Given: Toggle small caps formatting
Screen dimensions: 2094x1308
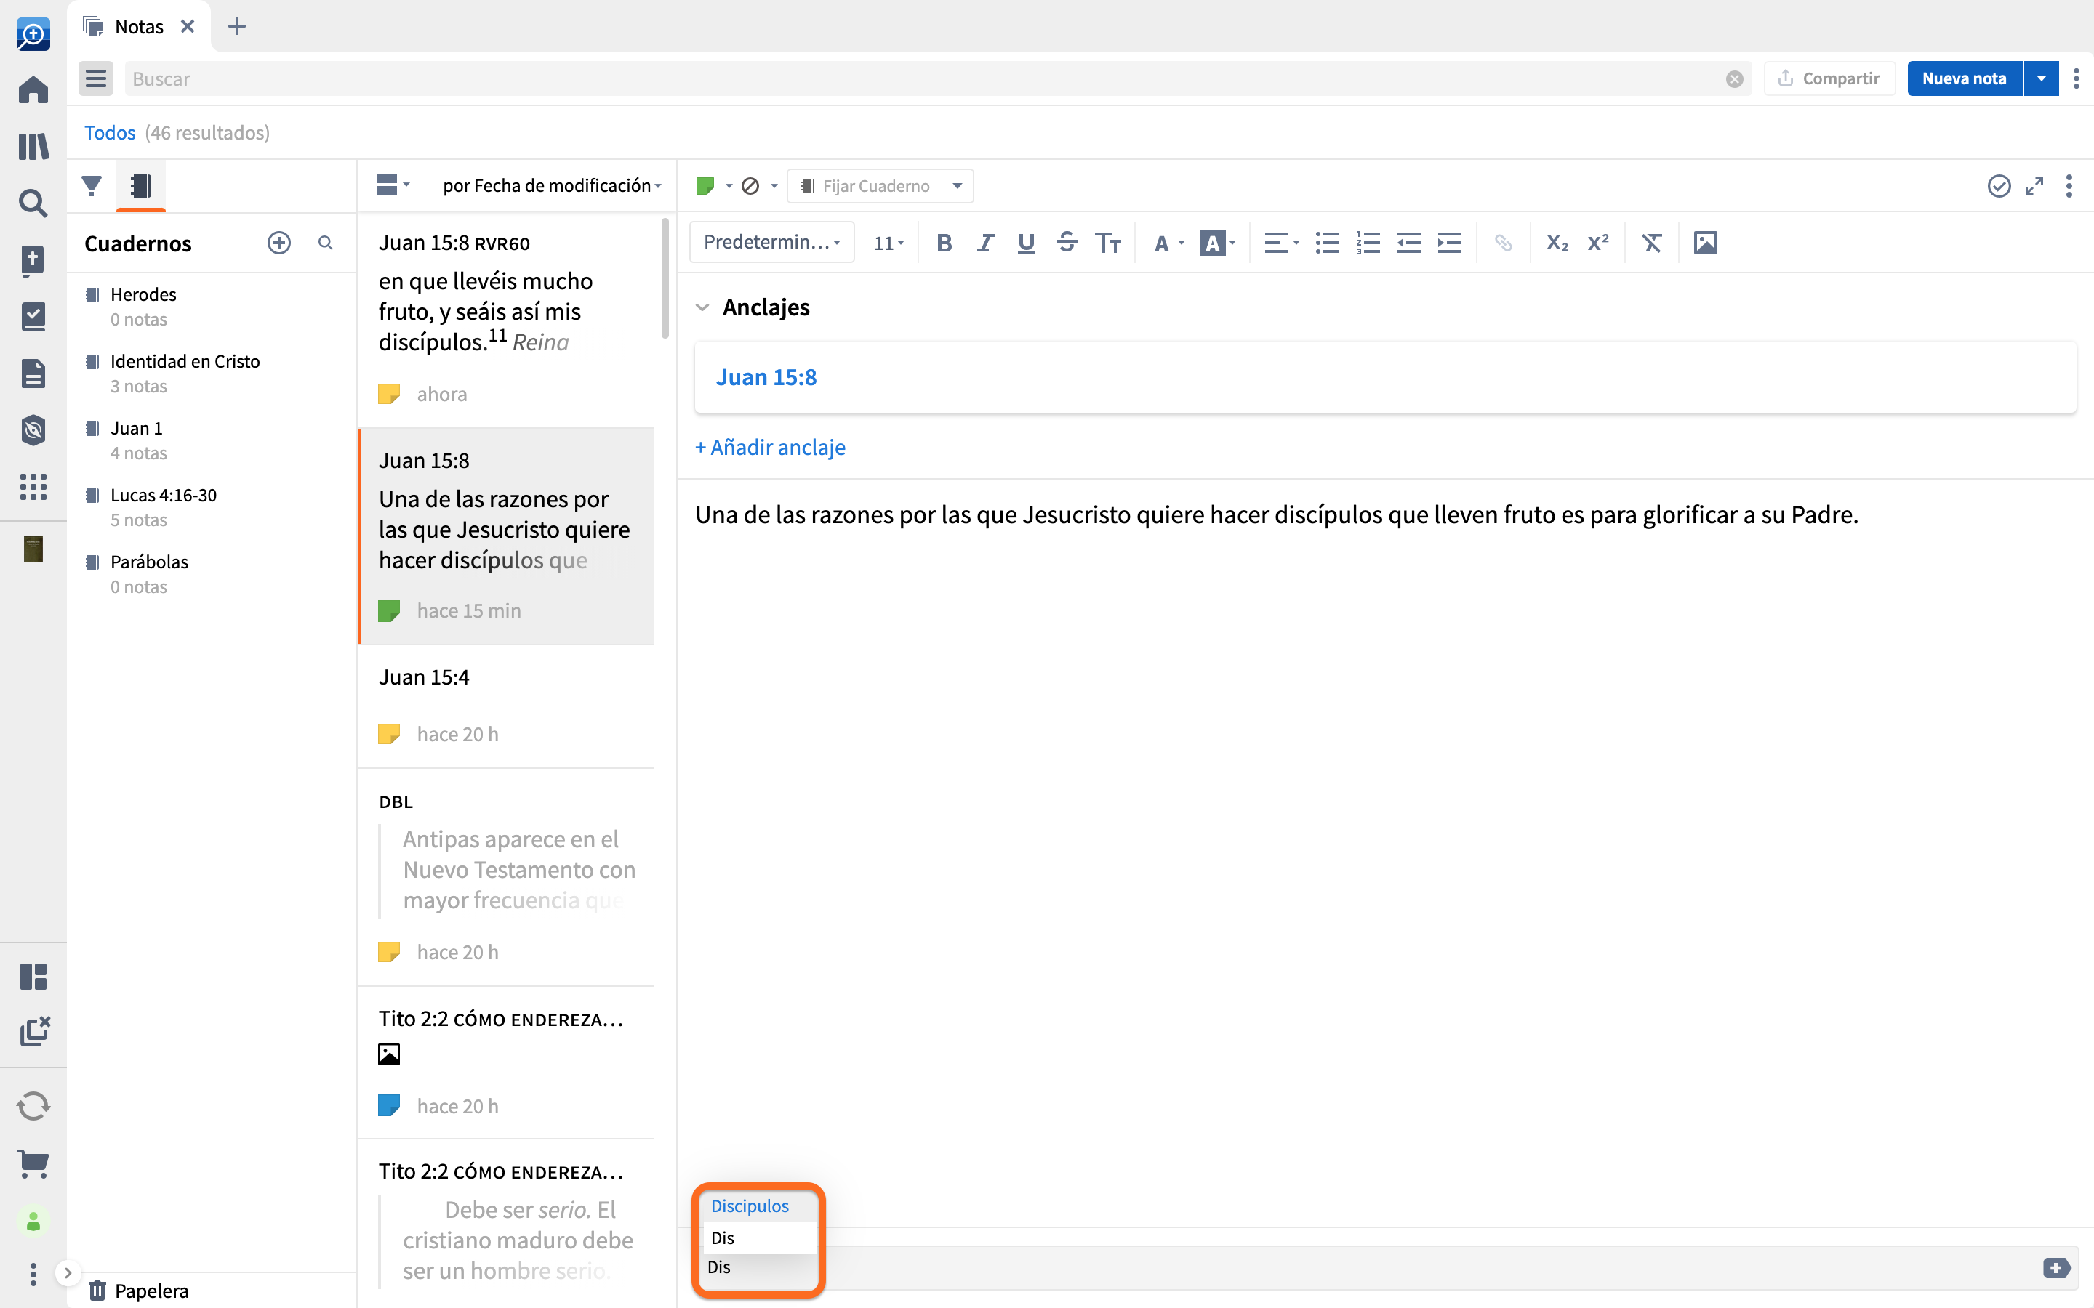Looking at the screenshot, I should tap(1107, 243).
